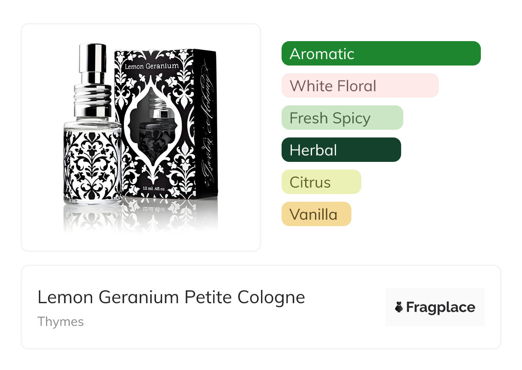Open the Thymes brand link
The image size is (522, 370).
click(x=60, y=322)
